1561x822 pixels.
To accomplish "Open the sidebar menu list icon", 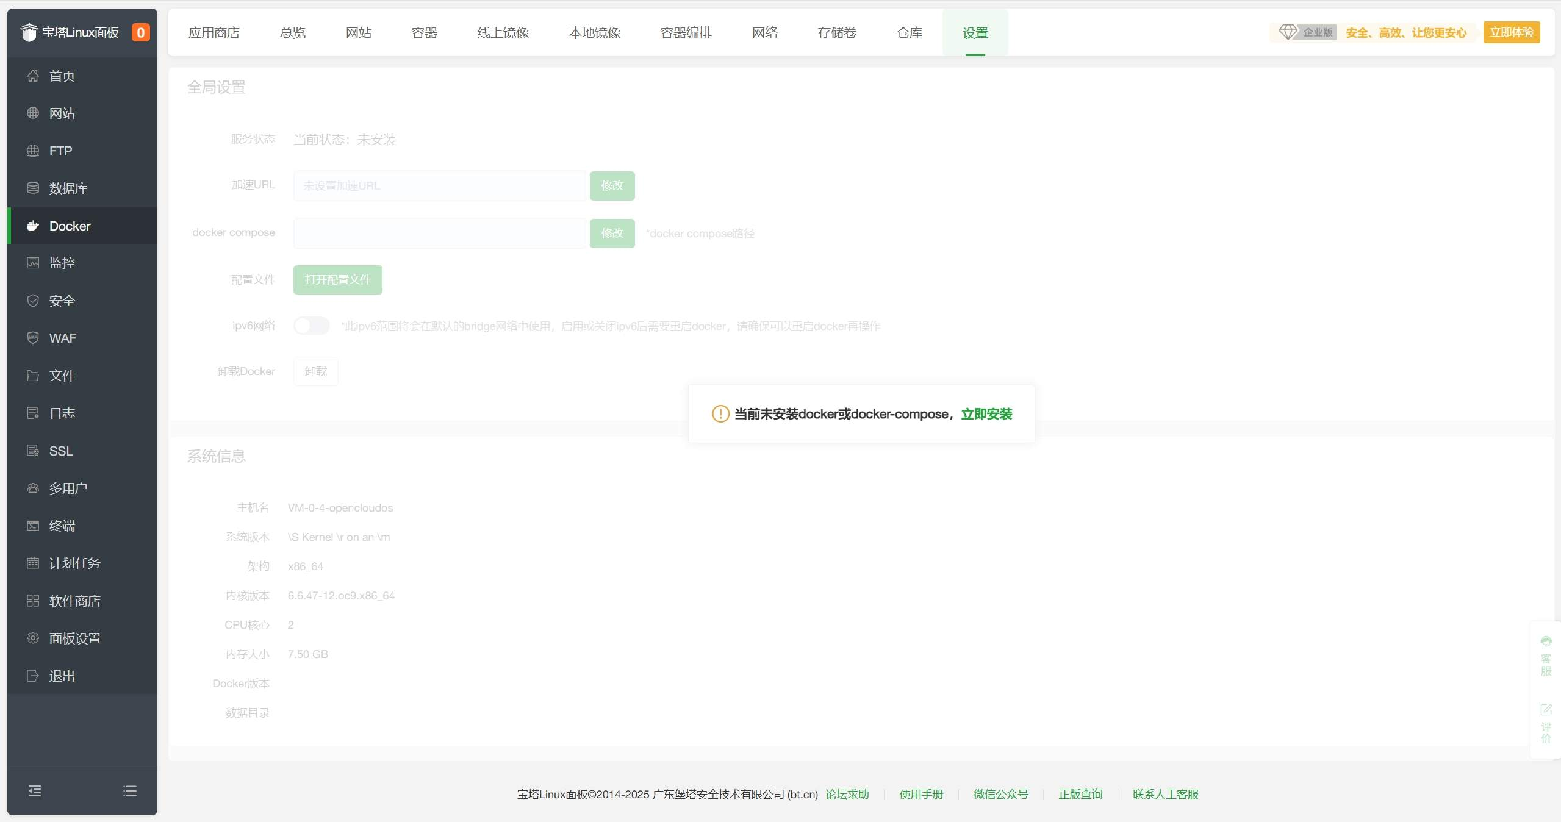I will pos(129,791).
